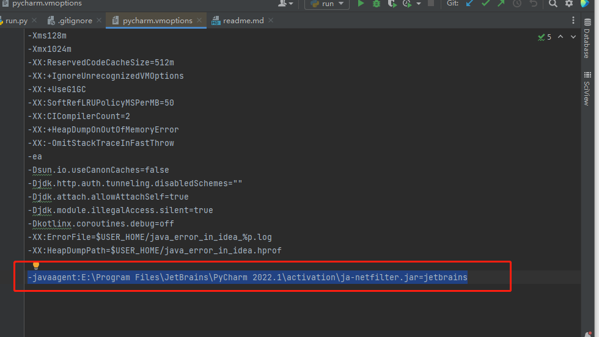This screenshot has height=337, width=599.
Task: Click the selected -javaagent ja-netfilter line
Action: pos(248,277)
